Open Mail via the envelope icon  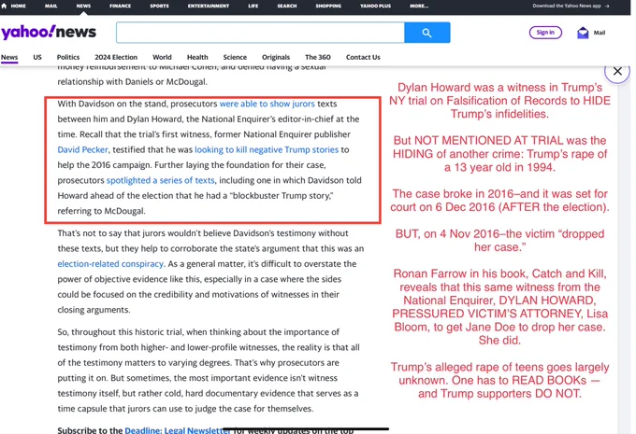point(583,33)
